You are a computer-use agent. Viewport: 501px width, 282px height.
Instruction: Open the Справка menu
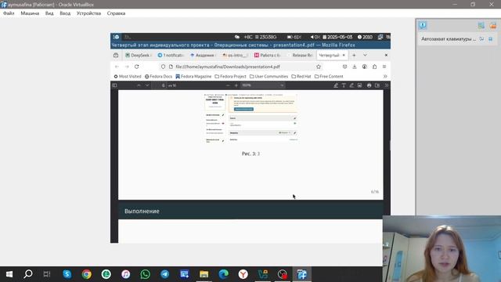(116, 13)
